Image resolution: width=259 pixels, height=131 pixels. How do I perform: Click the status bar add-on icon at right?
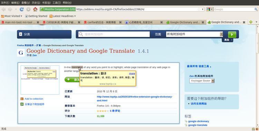(x=257, y=129)
